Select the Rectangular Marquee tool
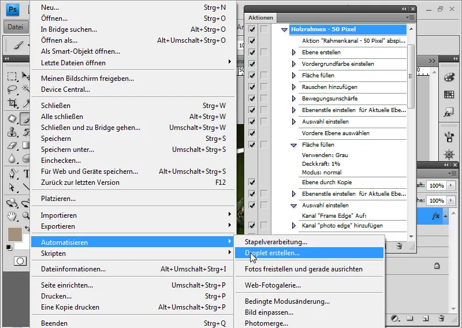 pos(12,76)
